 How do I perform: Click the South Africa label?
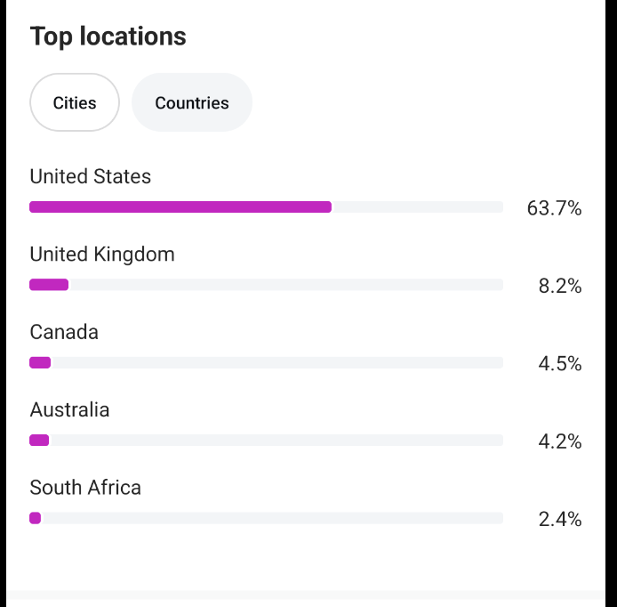coord(85,488)
